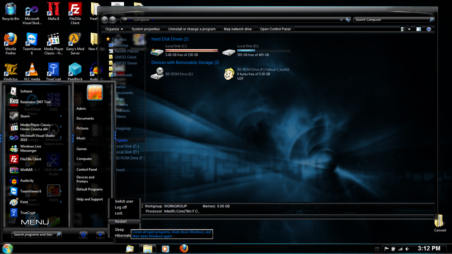
Task: Open VLC media desktop shortcut
Action: tap(32, 72)
